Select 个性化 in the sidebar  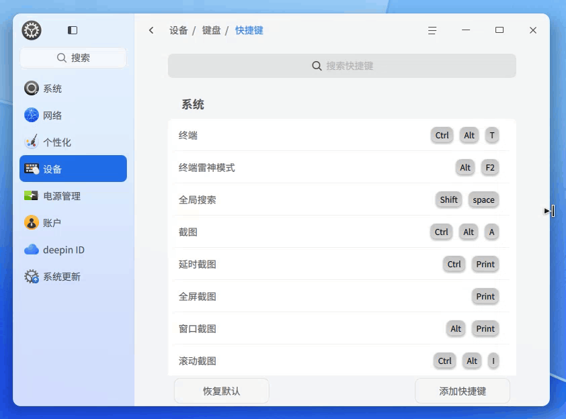pos(73,142)
